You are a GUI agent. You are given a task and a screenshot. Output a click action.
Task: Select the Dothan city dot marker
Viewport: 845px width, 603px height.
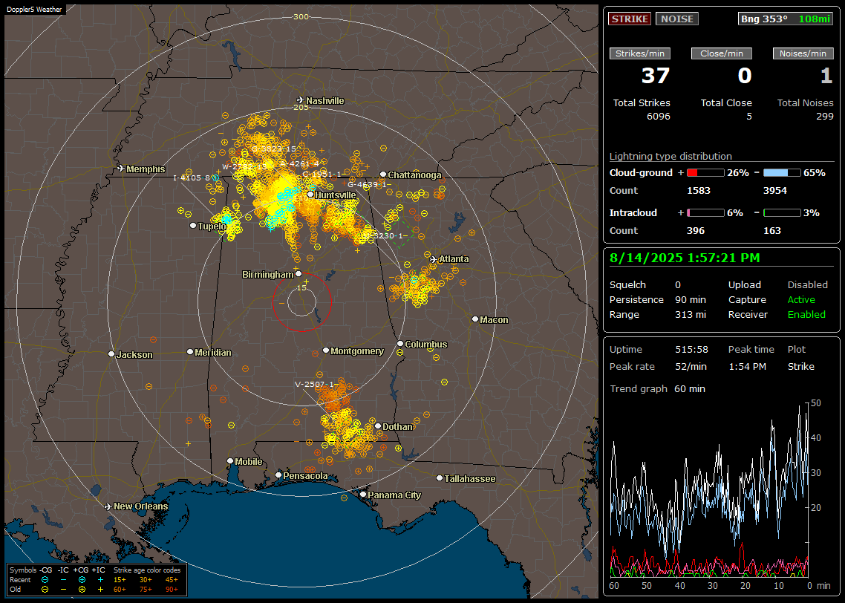click(378, 426)
